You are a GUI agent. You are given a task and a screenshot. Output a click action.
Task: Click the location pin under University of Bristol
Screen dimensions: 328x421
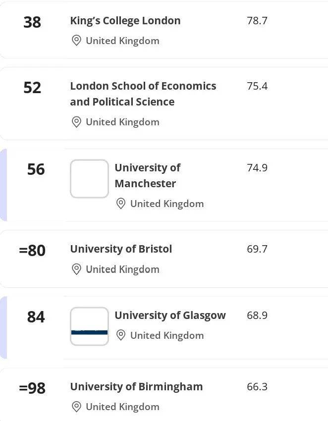point(76,269)
